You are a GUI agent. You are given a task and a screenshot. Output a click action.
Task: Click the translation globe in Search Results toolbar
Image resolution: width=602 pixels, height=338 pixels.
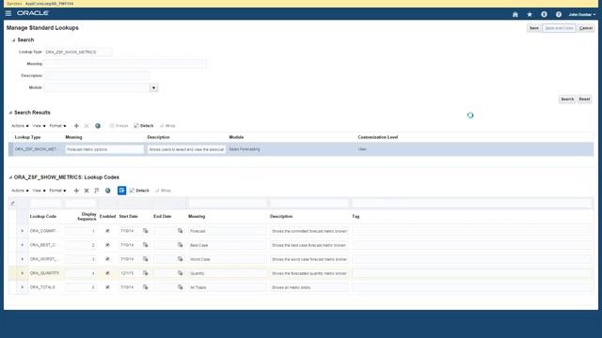[98, 126]
